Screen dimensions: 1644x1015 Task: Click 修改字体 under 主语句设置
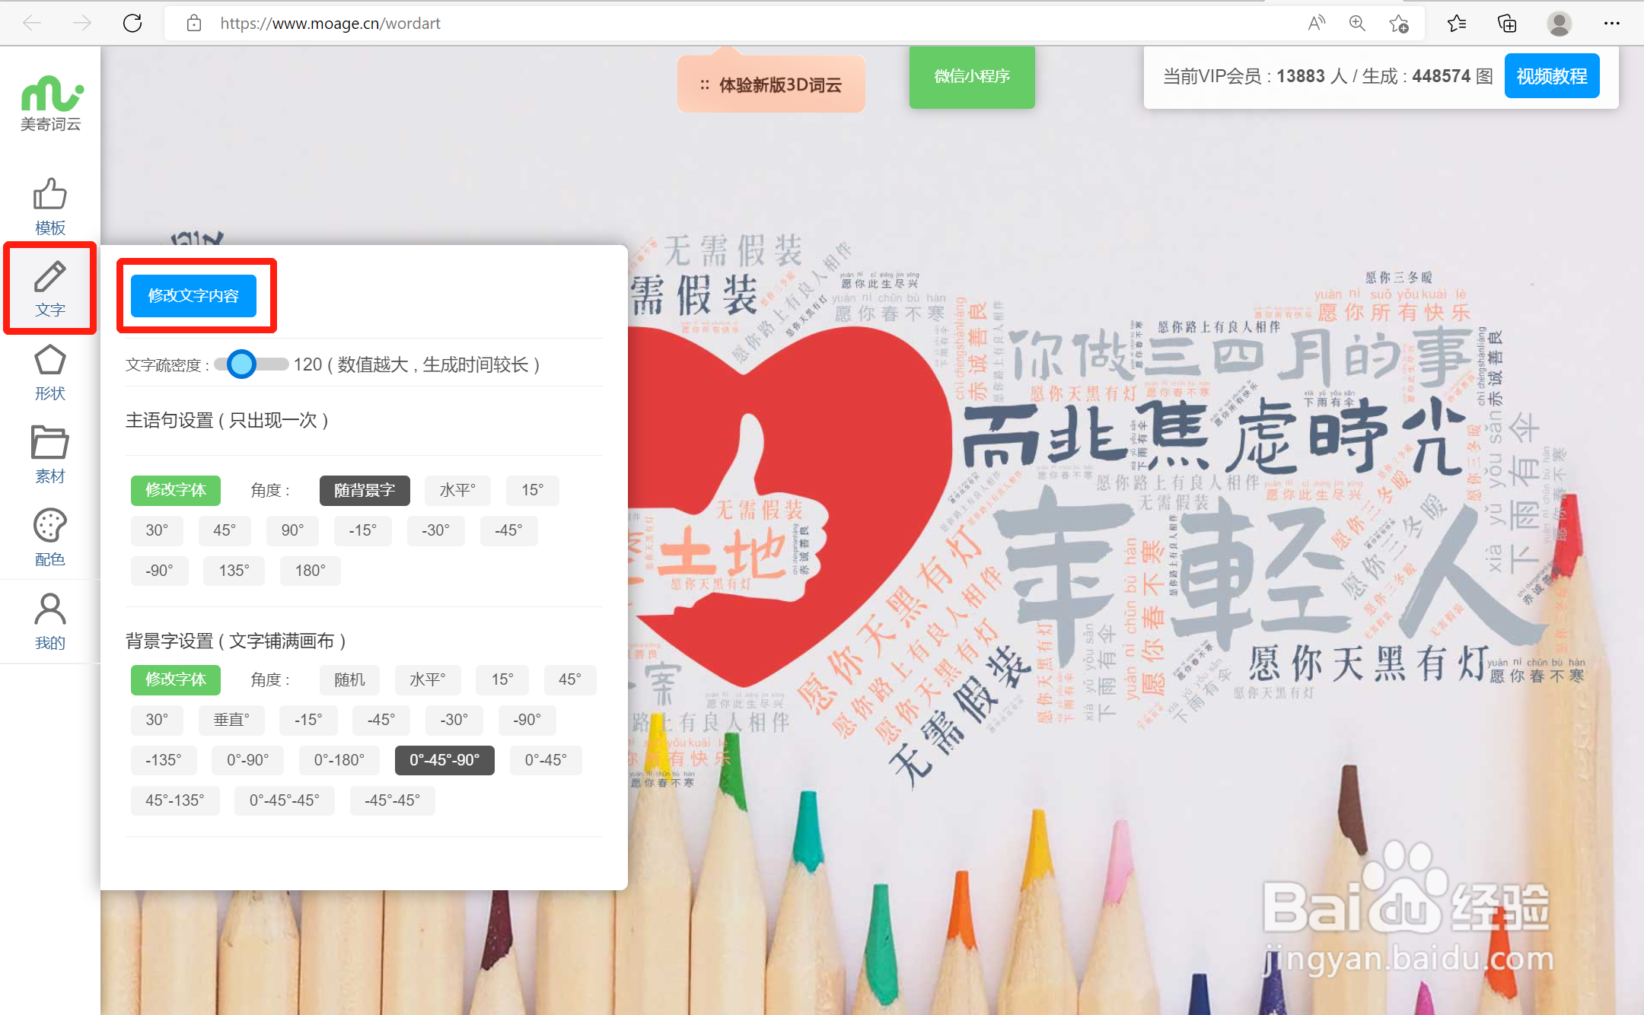[x=176, y=490]
